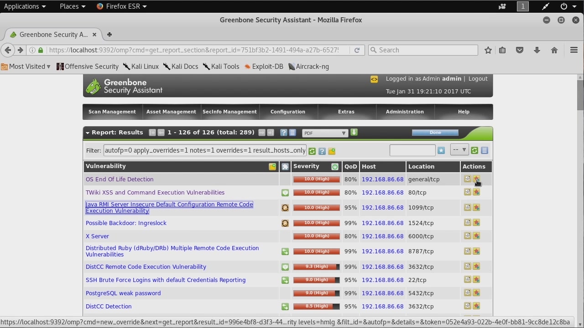The image size is (584, 328).
Task: Open the Configuration menu
Action: [288, 112]
